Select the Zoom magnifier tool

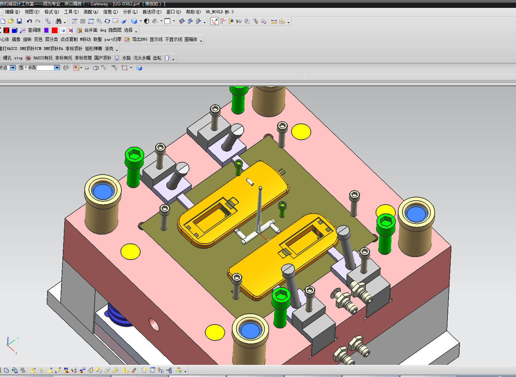click(x=99, y=21)
